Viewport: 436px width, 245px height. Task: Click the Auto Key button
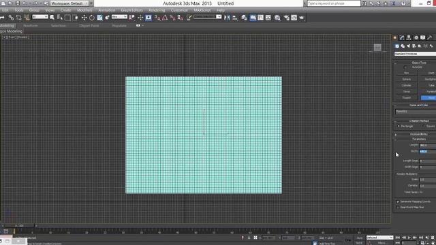pyautogui.click(x=360, y=238)
